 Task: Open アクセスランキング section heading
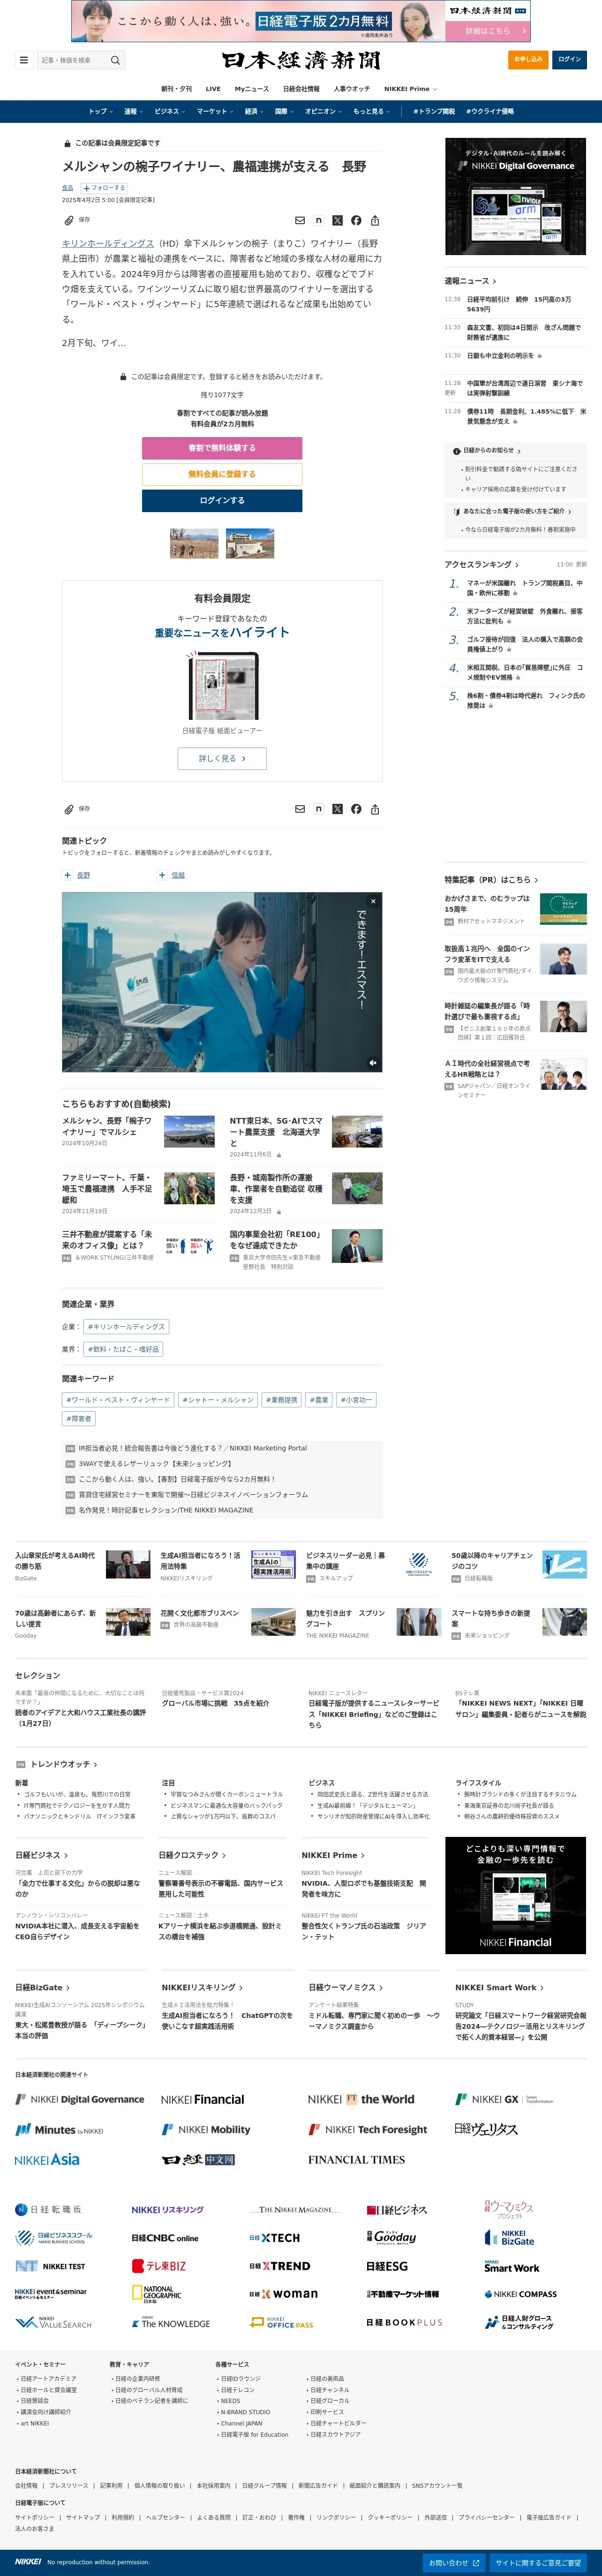pyautogui.click(x=482, y=564)
